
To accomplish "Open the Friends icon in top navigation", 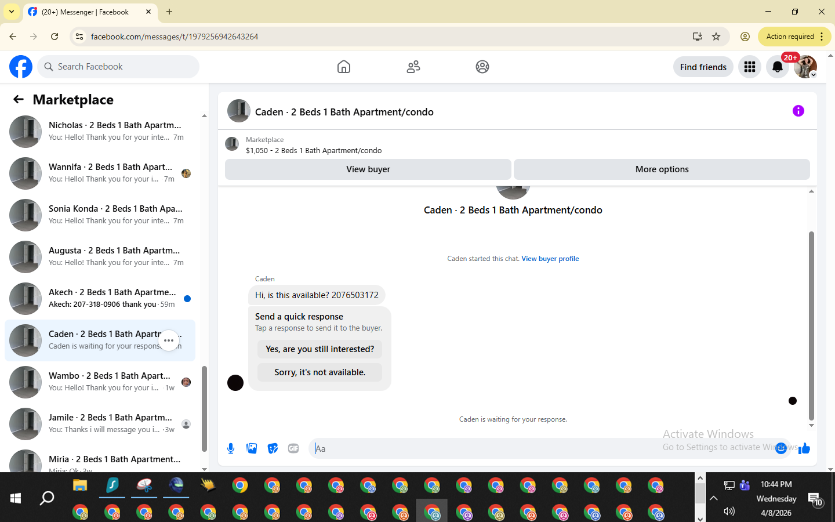I will click(x=413, y=67).
